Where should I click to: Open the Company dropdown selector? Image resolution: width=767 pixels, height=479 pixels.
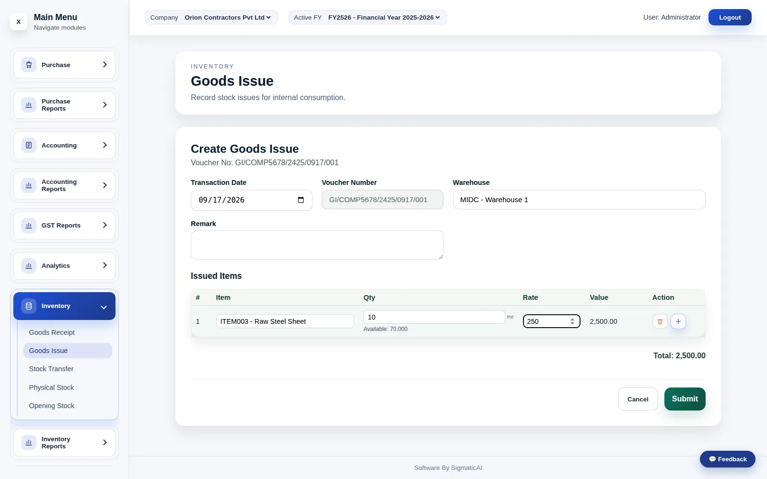(x=211, y=18)
